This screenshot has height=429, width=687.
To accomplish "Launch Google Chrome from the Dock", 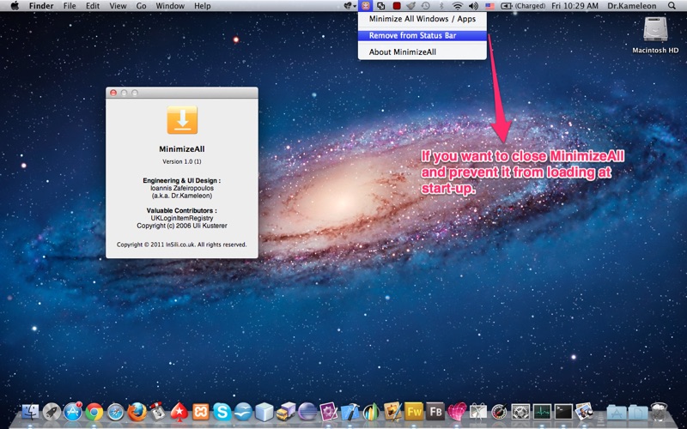I will click(x=94, y=412).
